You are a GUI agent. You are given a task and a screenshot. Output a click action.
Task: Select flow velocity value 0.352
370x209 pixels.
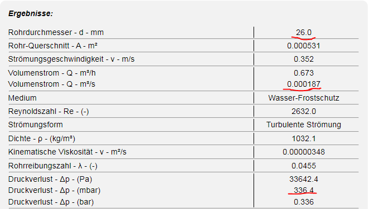pos(304,59)
